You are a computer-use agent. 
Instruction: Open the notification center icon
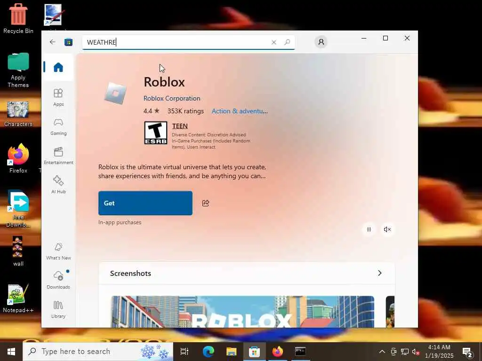coord(467,352)
